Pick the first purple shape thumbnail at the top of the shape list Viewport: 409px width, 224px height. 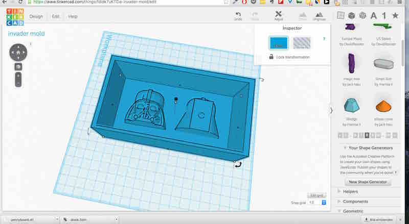[351, 27]
